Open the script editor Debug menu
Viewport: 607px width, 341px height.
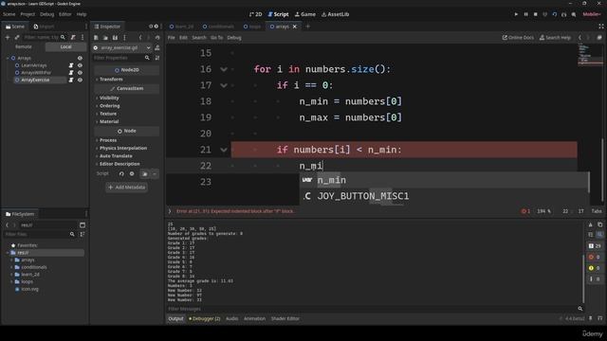coord(234,38)
